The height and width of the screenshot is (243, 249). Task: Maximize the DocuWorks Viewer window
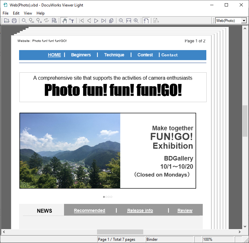pos(226,5)
